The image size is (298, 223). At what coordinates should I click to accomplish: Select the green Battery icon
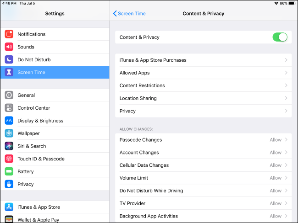pos(9,172)
